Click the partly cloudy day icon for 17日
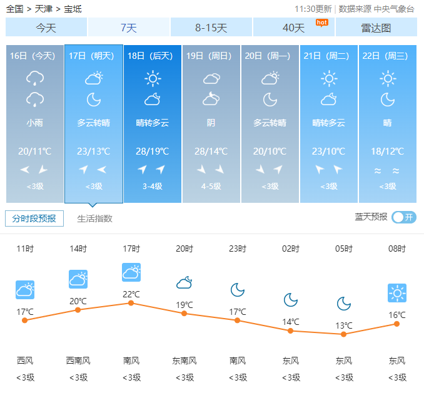 click(x=94, y=78)
